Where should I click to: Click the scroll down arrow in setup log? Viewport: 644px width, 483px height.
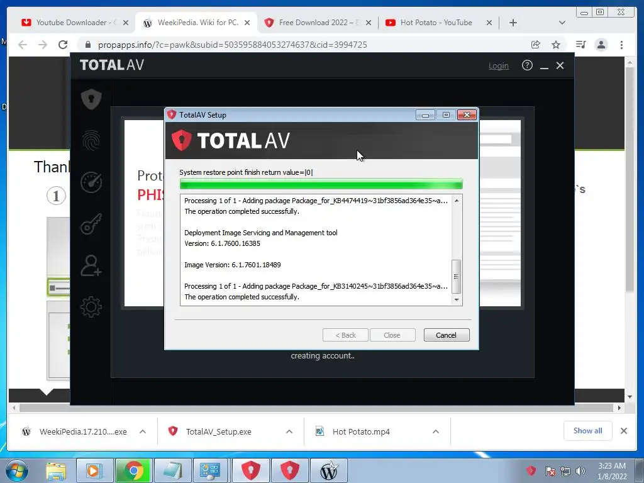point(457,300)
